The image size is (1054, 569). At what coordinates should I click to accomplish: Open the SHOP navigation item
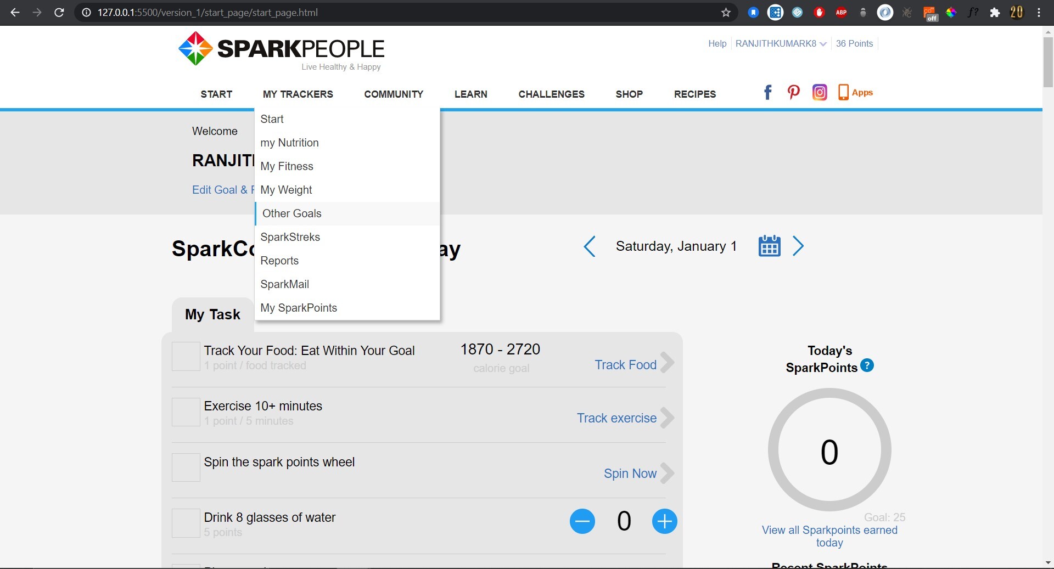click(x=629, y=94)
